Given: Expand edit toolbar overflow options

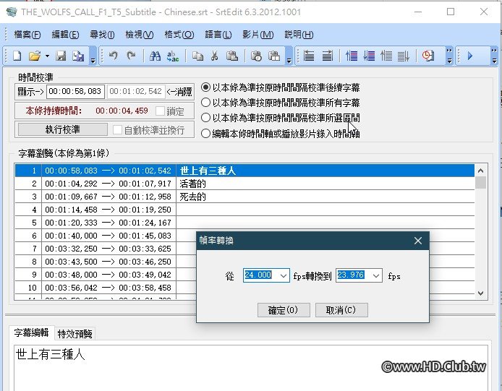Looking at the screenshot, I should [x=289, y=56].
